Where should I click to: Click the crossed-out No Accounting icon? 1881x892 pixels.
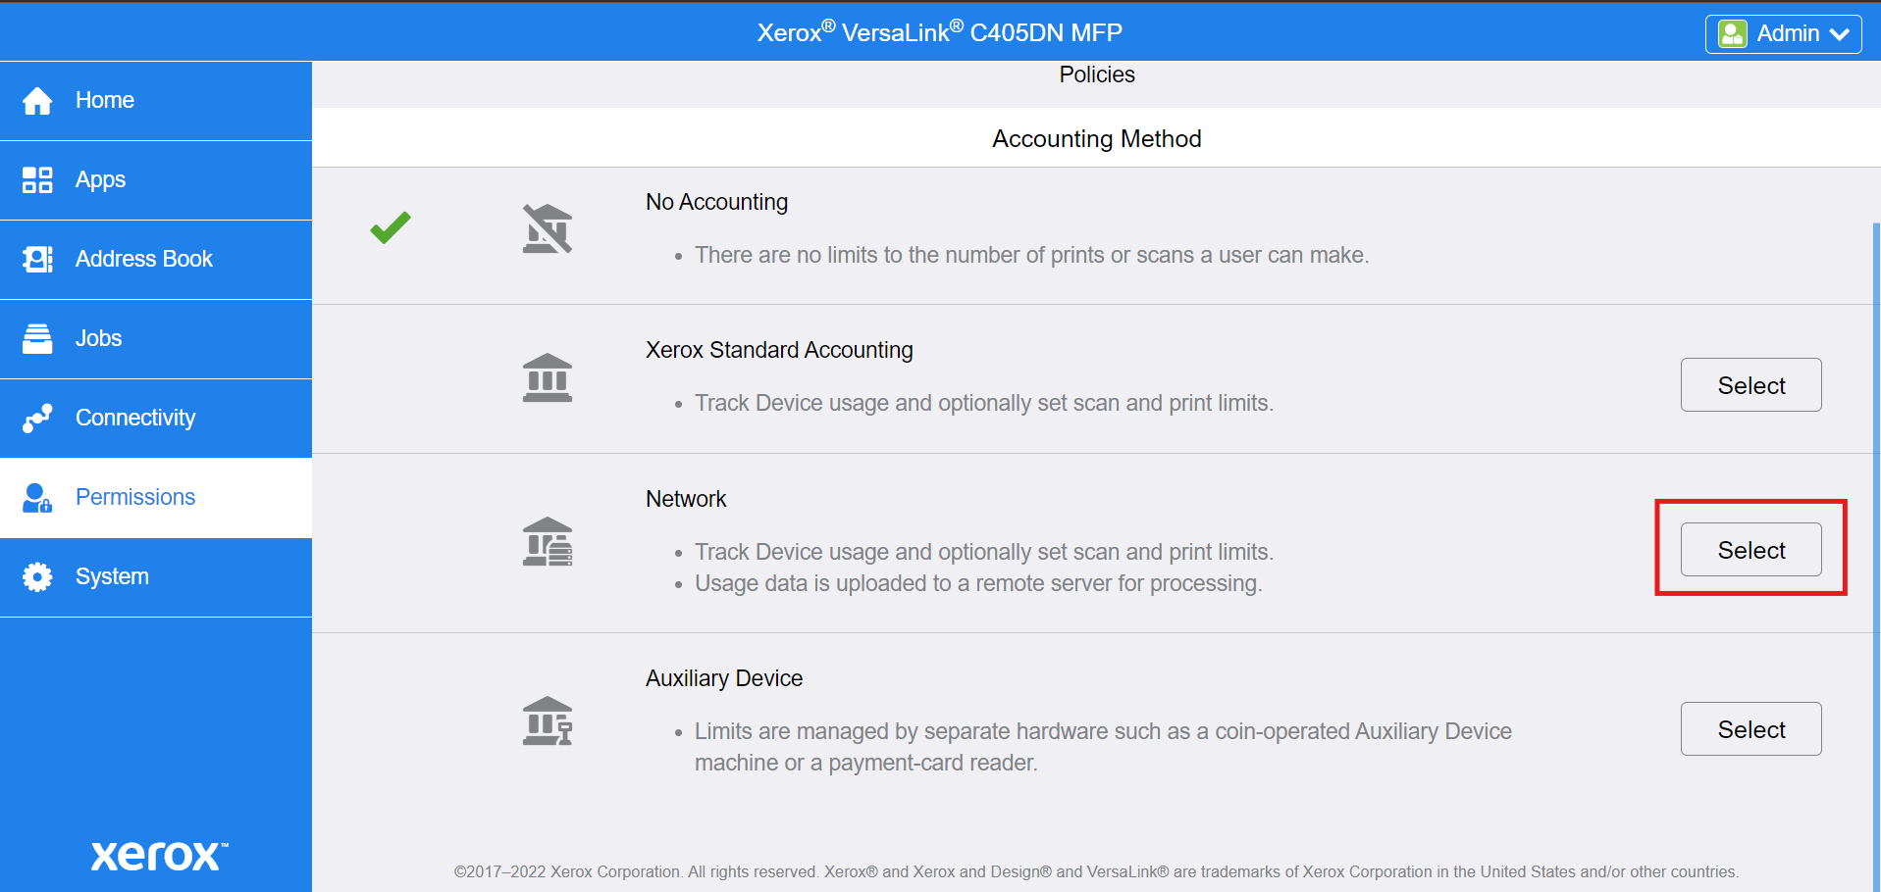click(548, 229)
